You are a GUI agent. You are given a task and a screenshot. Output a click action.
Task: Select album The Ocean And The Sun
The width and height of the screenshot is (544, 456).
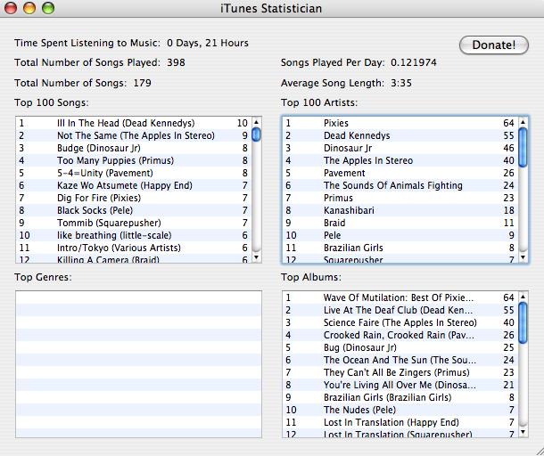[x=400, y=360]
